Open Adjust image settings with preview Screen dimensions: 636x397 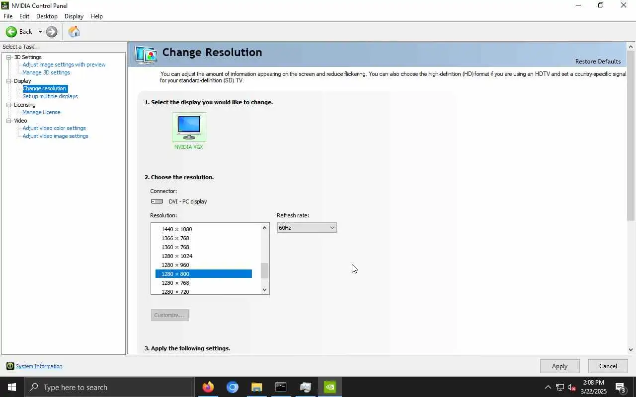[64, 65]
